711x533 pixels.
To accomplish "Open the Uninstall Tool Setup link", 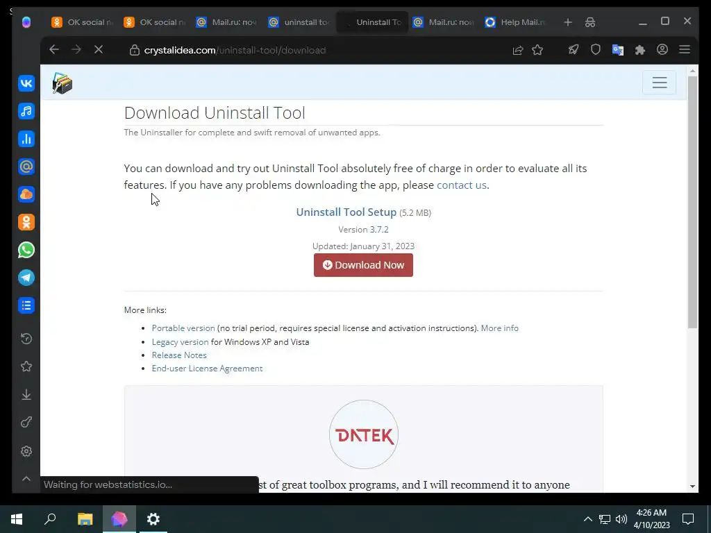I will pos(346,212).
